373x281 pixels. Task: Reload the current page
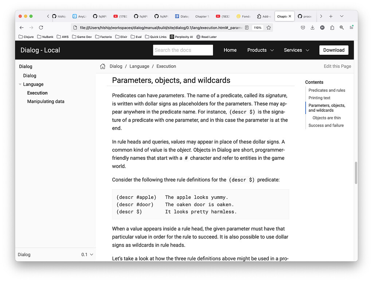[x=41, y=27]
